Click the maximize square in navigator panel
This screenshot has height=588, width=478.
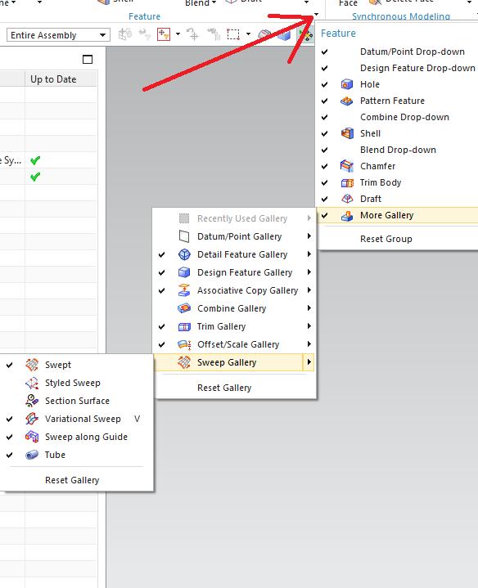(x=88, y=59)
